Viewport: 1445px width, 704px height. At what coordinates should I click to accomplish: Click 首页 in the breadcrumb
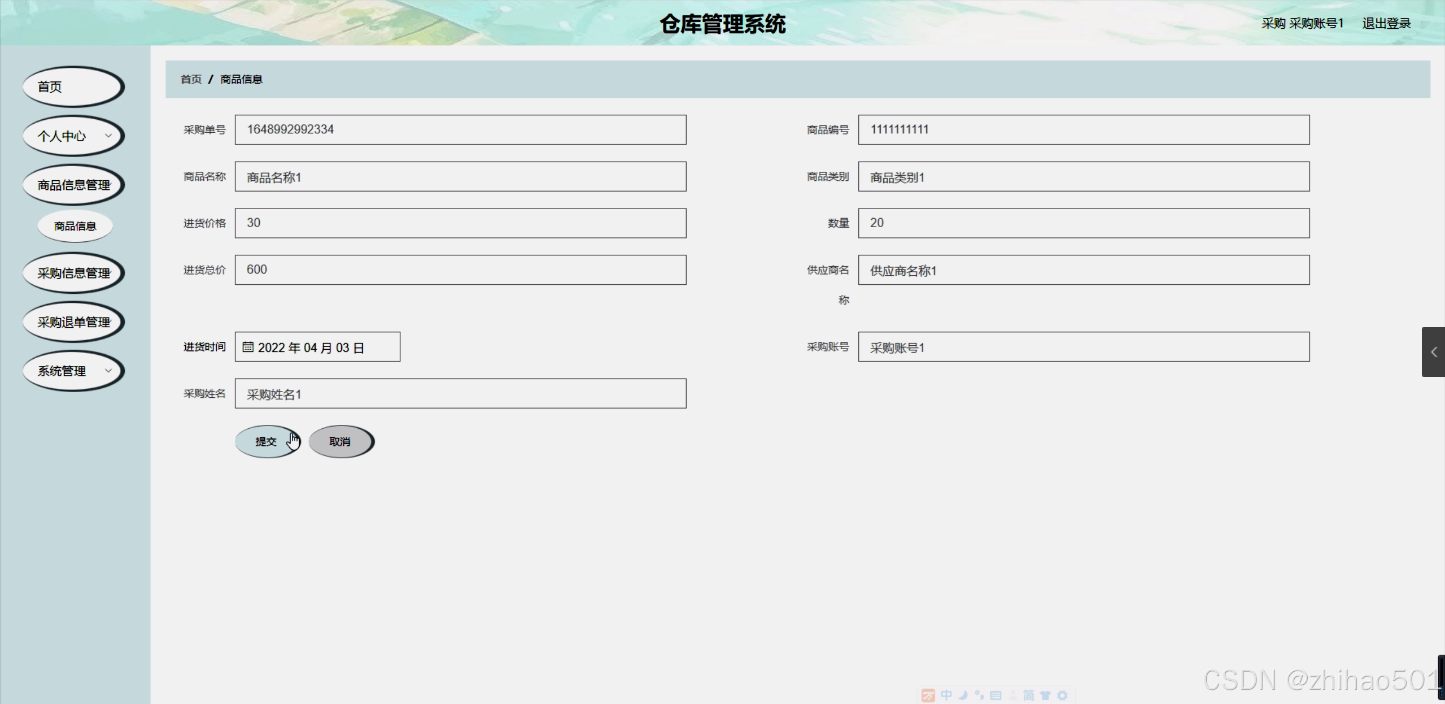(x=191, y=79)
